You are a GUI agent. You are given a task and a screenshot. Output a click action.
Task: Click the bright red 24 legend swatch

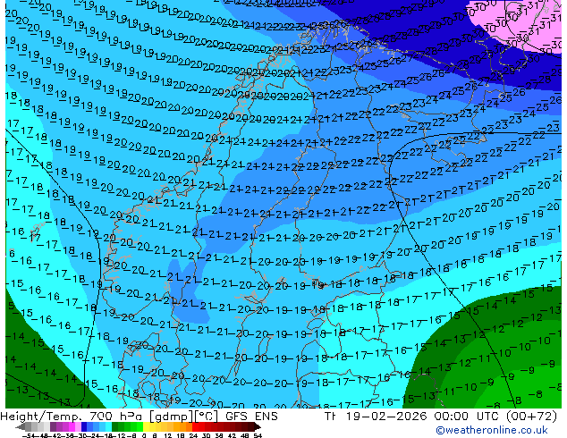[195, 427]
